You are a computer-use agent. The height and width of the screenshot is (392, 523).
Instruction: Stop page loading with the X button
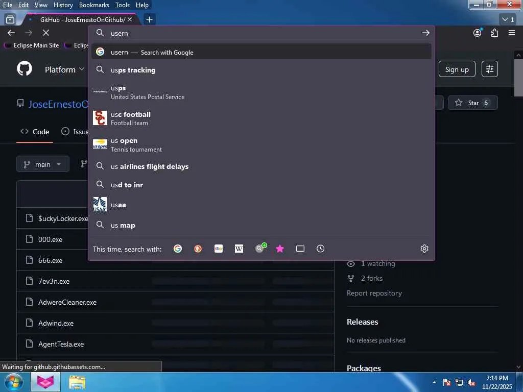46,33
